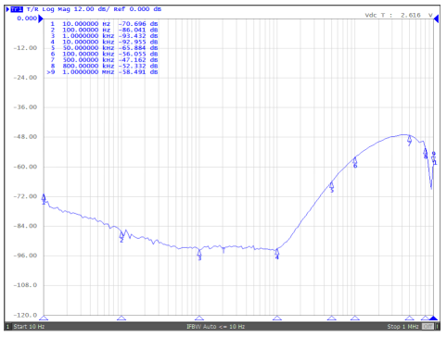
Task: Click the Vdc T 2.616 V readout
Action: coord(399,15)
